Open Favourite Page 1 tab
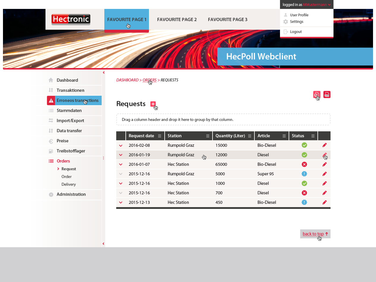Screen dimensions: 376x282 click(x=127, y=20)
